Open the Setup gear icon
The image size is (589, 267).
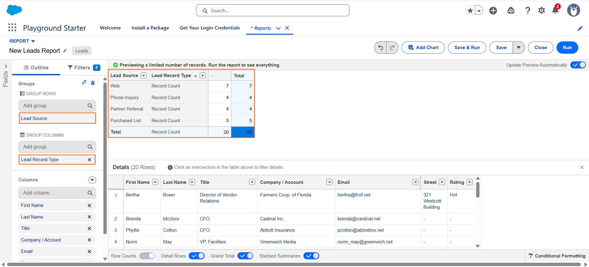tap(541, 10)
